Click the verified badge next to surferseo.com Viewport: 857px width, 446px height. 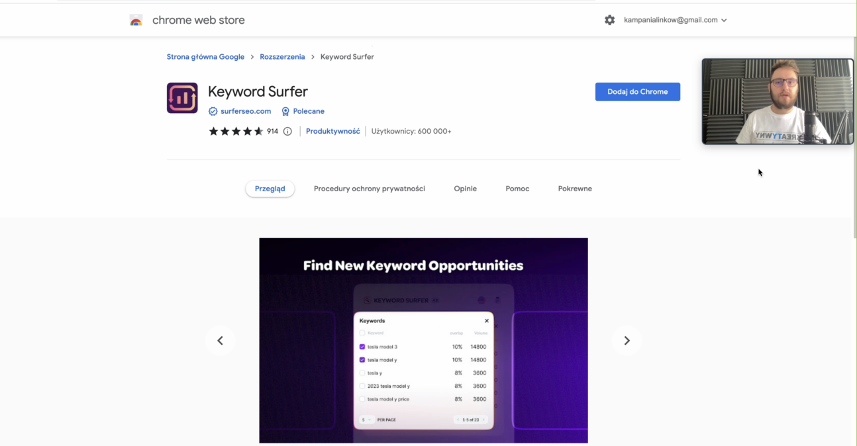[x=213, y=112]
